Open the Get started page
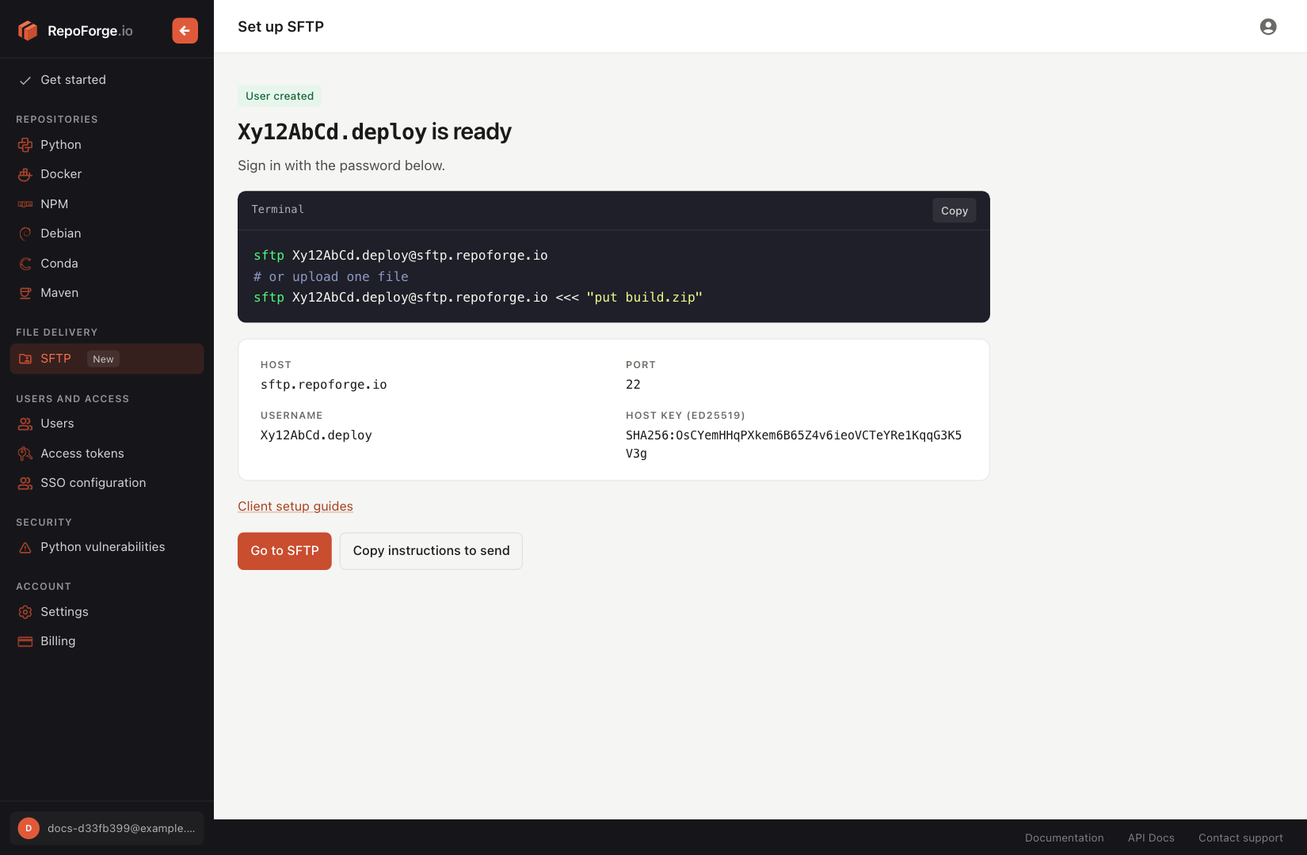The height and width of the screenshot is (855, 1307). (107, 80)
